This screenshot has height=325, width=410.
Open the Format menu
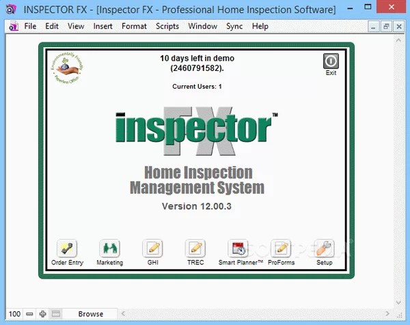pos(134,27)
